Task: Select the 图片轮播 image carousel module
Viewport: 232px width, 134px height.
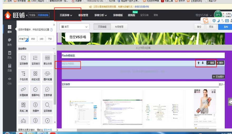Action: click(47, 76)
